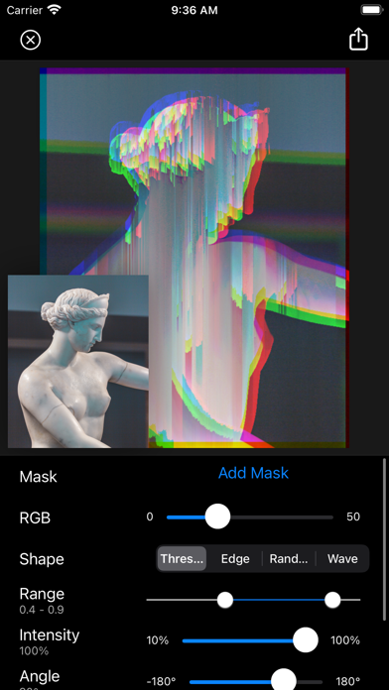Click the RGB slider thumb
The image size is (389, 690).
[x=217, y=517]
